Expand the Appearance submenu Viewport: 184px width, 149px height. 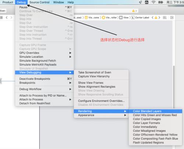point(101,115)
